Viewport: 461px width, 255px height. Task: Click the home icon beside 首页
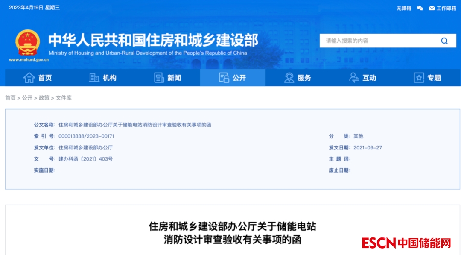tap(29, 78)
